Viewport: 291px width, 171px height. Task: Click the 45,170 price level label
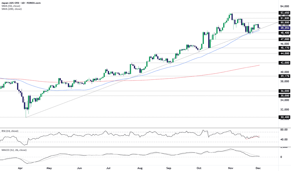(x=285, y=48)
